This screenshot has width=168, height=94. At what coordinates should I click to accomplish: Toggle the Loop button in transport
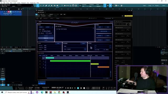coord(88,88)
